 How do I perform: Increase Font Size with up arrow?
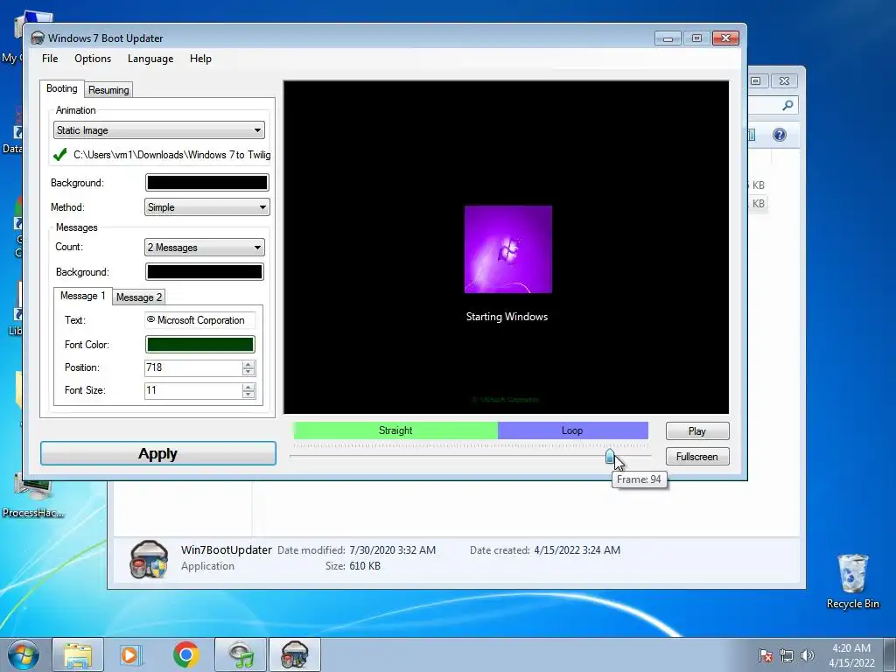coord(248,387)
